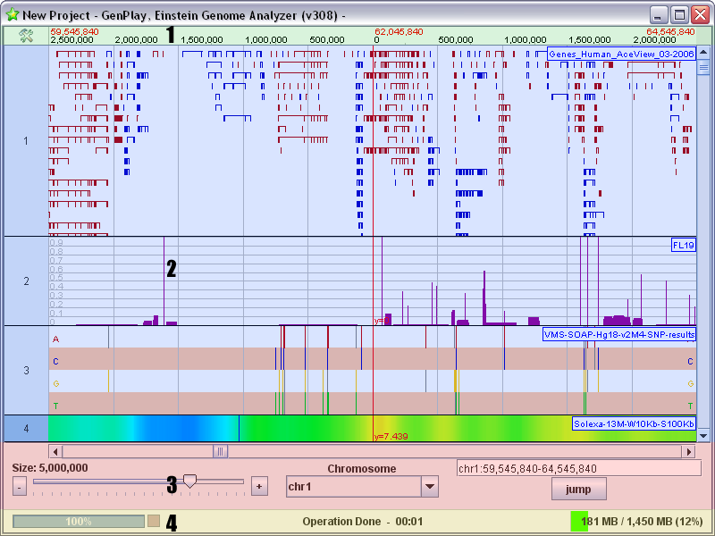Click the Genes_Human_AceView track name label

pos(621,54)
